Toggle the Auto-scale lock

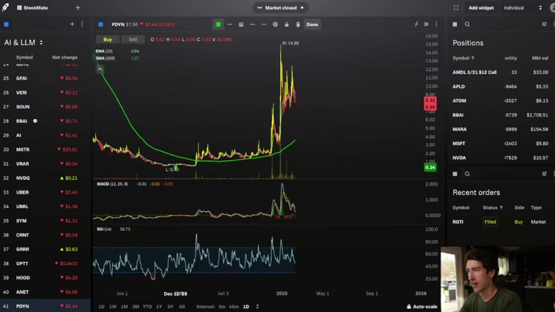click(422, 306)
